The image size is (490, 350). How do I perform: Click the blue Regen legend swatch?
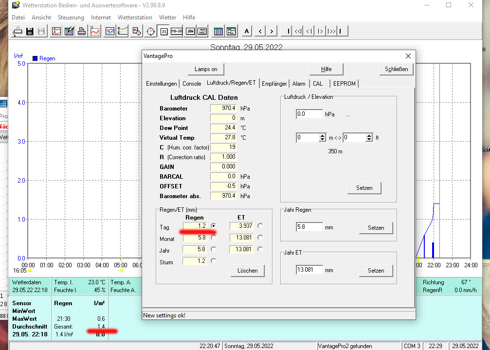pyautogui.click(x=35, y=58)
